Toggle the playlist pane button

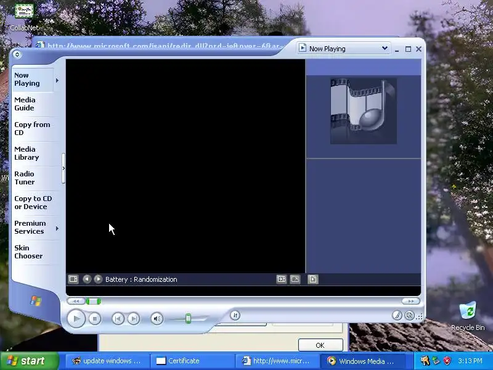point(313,279)
